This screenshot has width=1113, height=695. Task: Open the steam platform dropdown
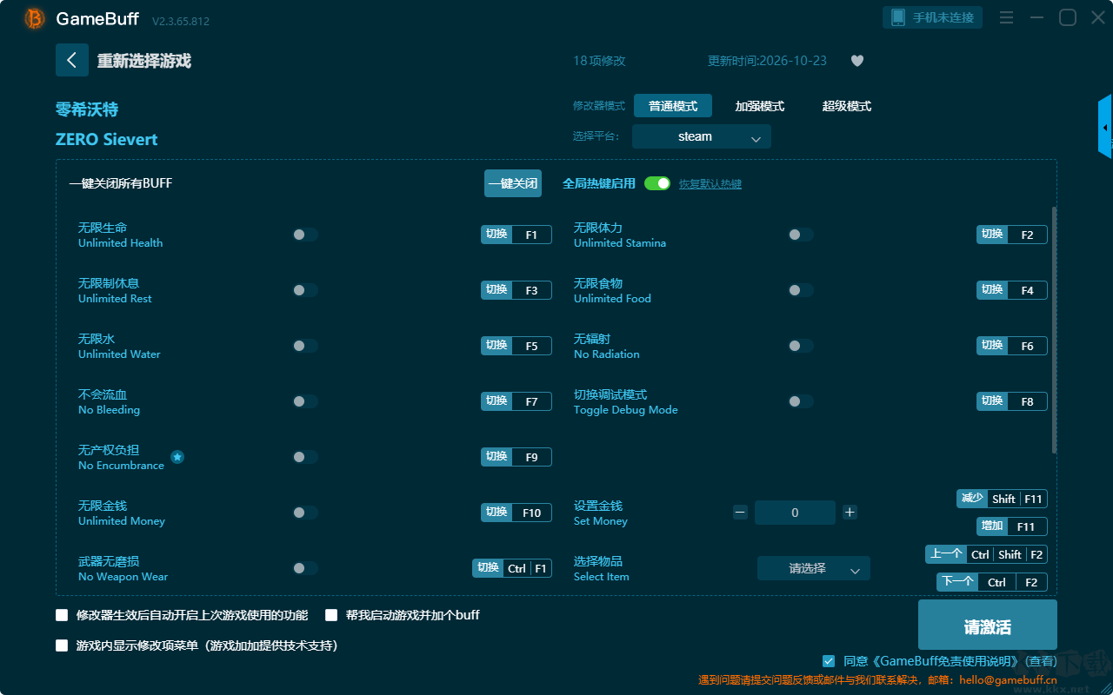tap(702, 136)
